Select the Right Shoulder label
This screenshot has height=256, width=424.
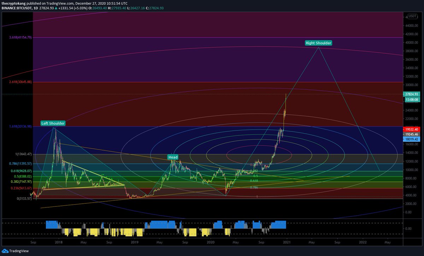(x=318, y=43)
